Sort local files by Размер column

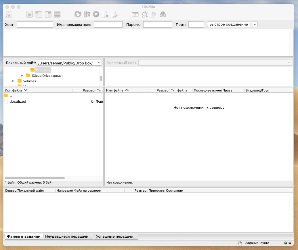pyautogui.click(x=84, y=90)
